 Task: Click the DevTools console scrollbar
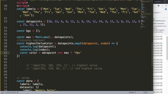167,48
